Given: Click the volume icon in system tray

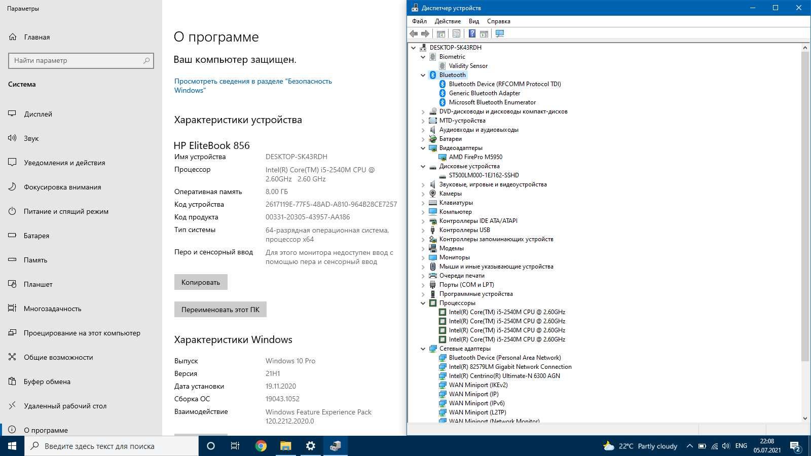Looking at the screenshot, I should [726, 446].
